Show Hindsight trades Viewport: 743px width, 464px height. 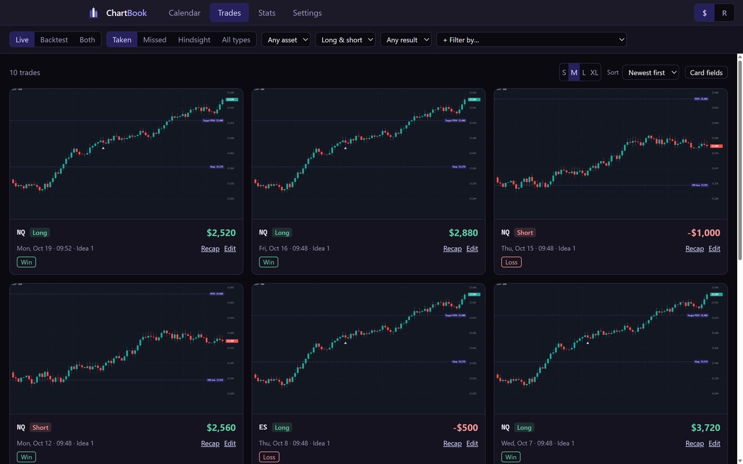[x=194, y=40]
